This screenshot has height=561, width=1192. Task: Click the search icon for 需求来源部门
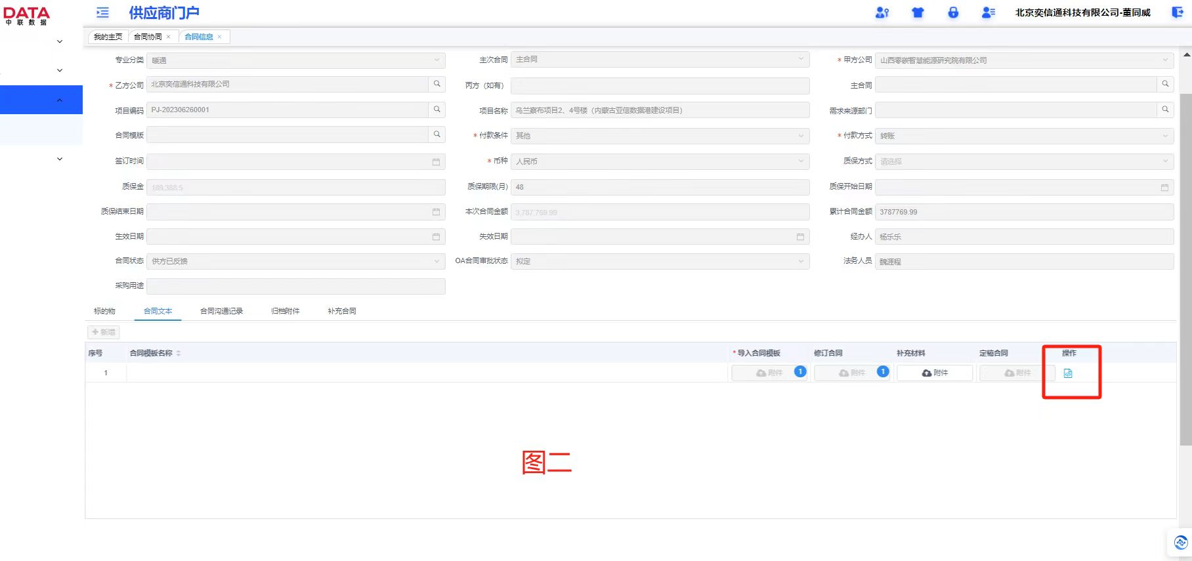tap(1165, 110)
